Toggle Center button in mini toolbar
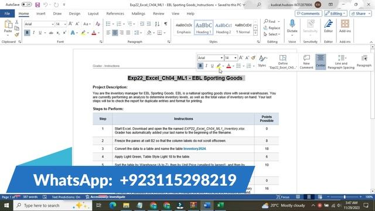This screenshot has height=211, width=375. tap(321, 62)
